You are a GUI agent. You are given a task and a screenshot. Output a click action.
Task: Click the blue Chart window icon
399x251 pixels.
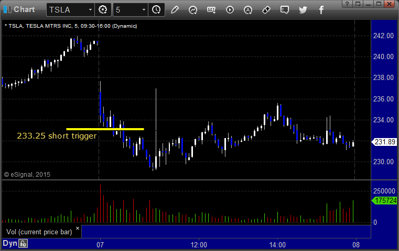pos(7,9)
